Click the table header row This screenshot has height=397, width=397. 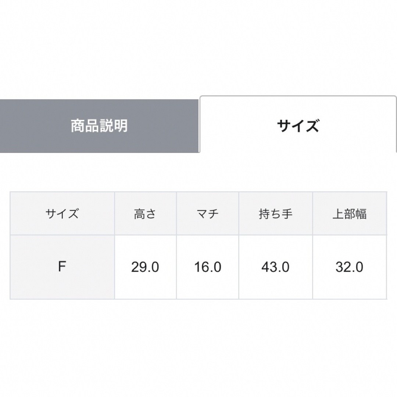[x=198, y=214]
